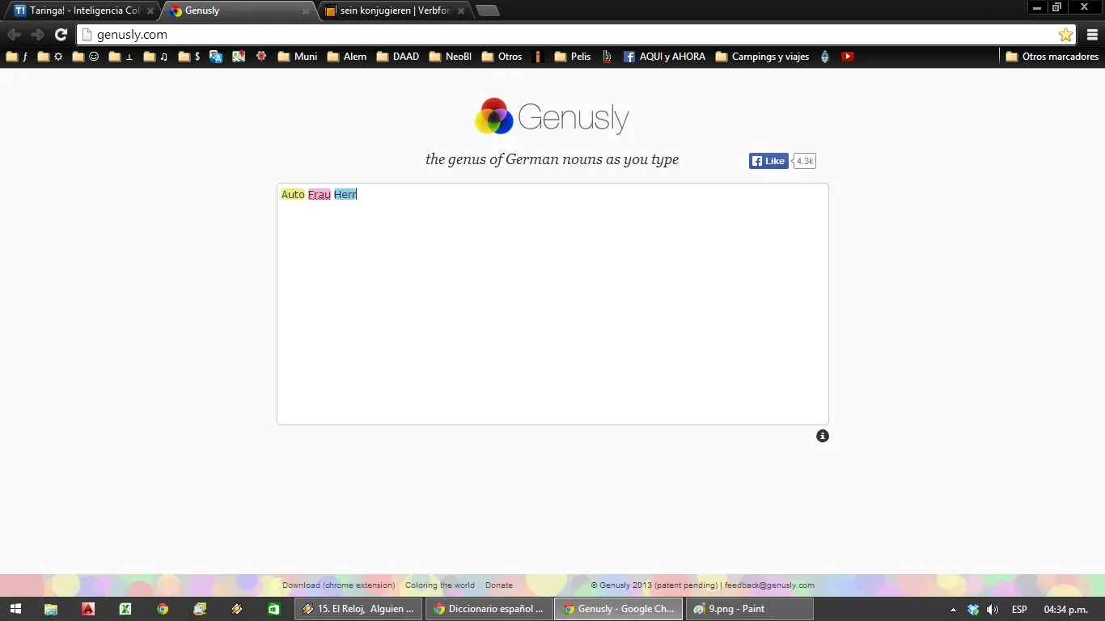This screenshot has height=621, width=1105.
Task: Go back to the previous page
Action: coord(14,35)
